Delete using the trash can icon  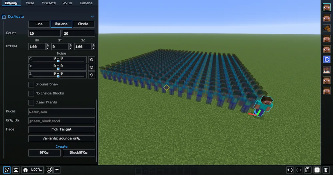326,170
